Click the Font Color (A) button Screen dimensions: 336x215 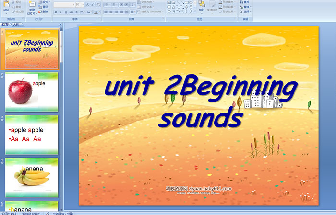click(96, 12)
